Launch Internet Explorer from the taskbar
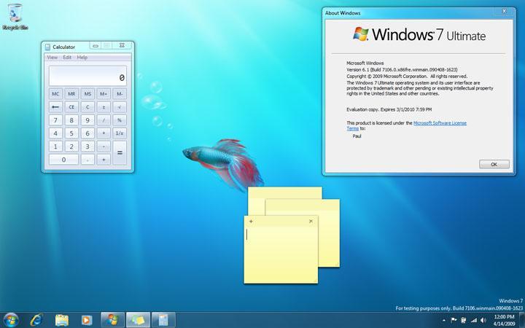 pos(36,319)
